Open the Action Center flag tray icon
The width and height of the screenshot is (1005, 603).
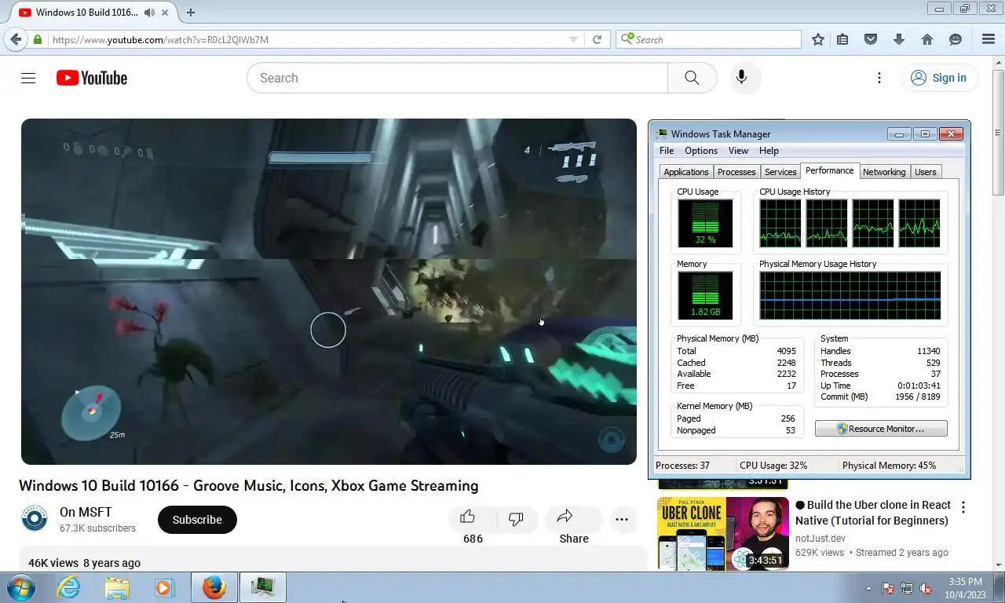[888, 588]
